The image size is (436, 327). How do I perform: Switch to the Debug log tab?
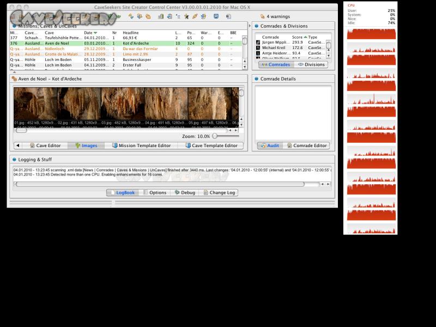184,192
